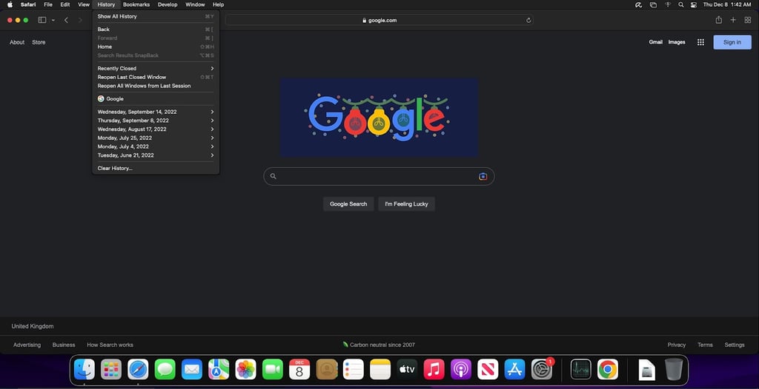Viewport: 759px width, 389px height.
Task: Expand Tuesday, June 21, 2022 history
Action: pos(156,155)
